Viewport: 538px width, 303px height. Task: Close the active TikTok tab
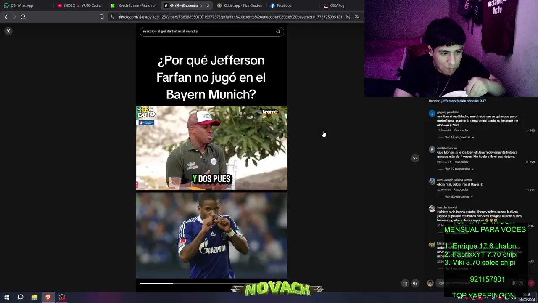coord(208,5)
